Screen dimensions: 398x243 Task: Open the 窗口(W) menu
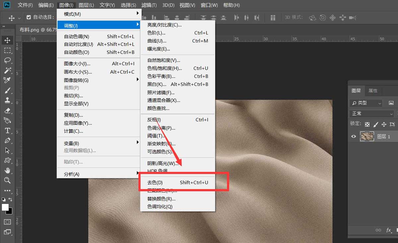click(x=209, y=5)
